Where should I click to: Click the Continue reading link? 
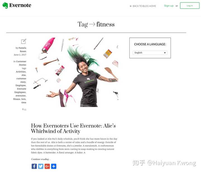point(41,159)
